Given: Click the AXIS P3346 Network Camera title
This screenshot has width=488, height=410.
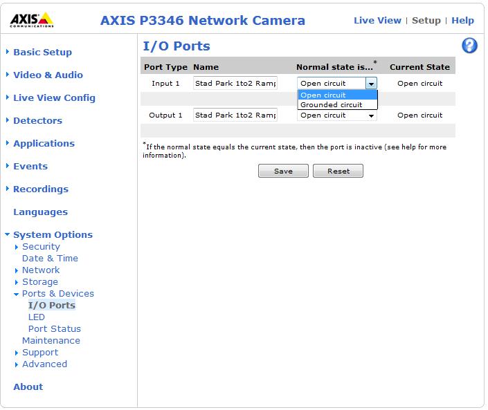Looking at the screenshot, I should click(x=203, y=21).
